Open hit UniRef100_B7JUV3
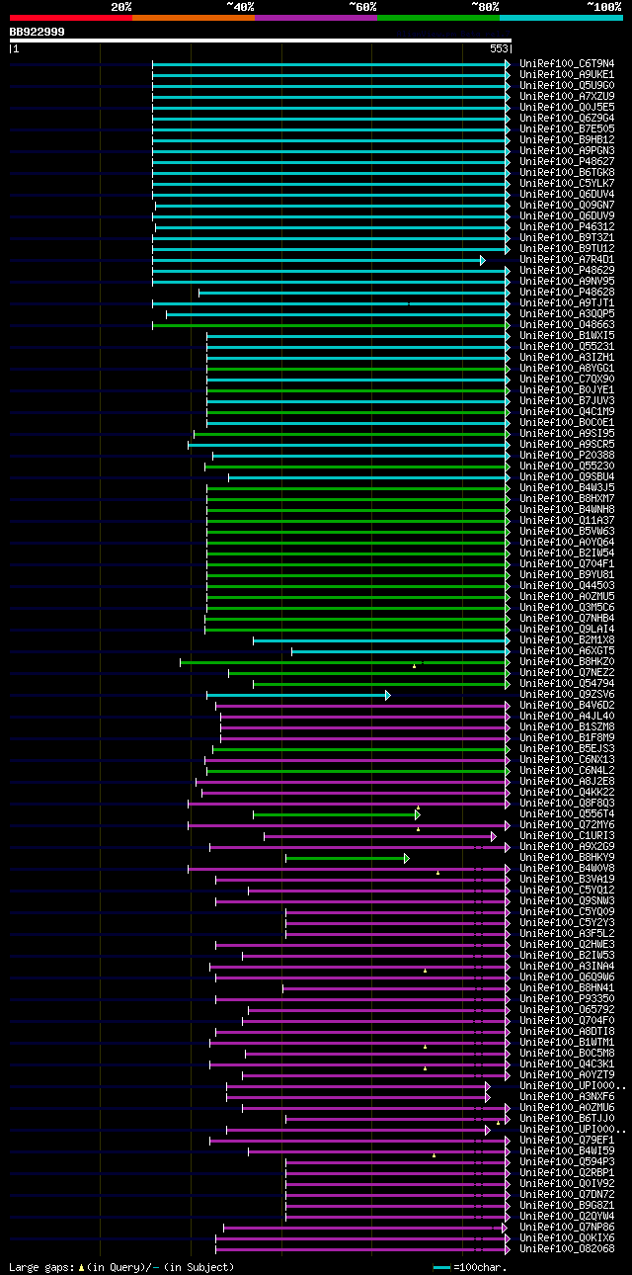The image size is (632, 1275). 567,400
